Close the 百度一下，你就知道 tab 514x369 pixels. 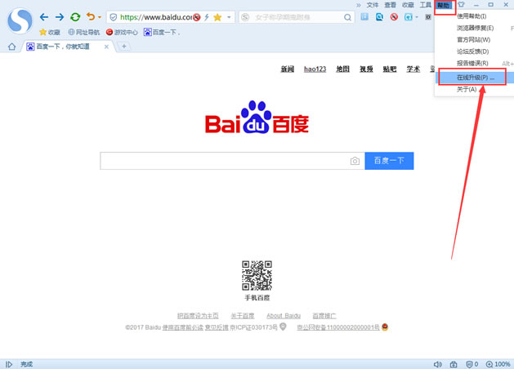[107, 47]
